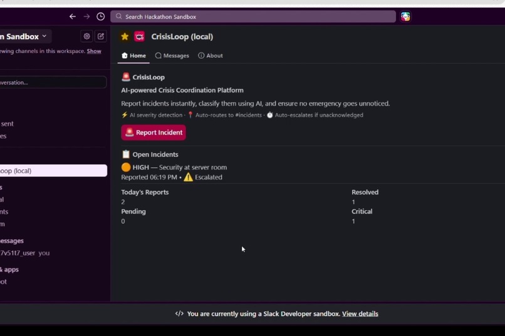Click the Auto-escalates stopwatch icon
Screen dimensions: 505x336
pyautogui.click(x=269, y=115)
